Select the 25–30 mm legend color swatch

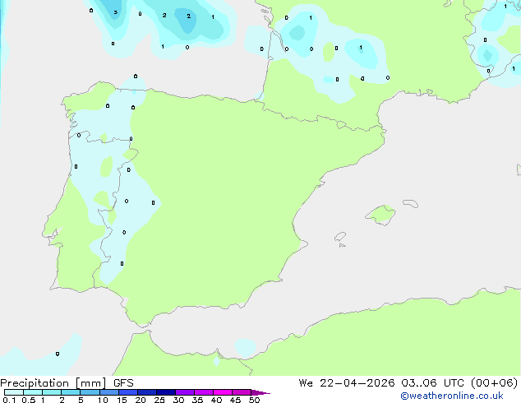[165, 392]
